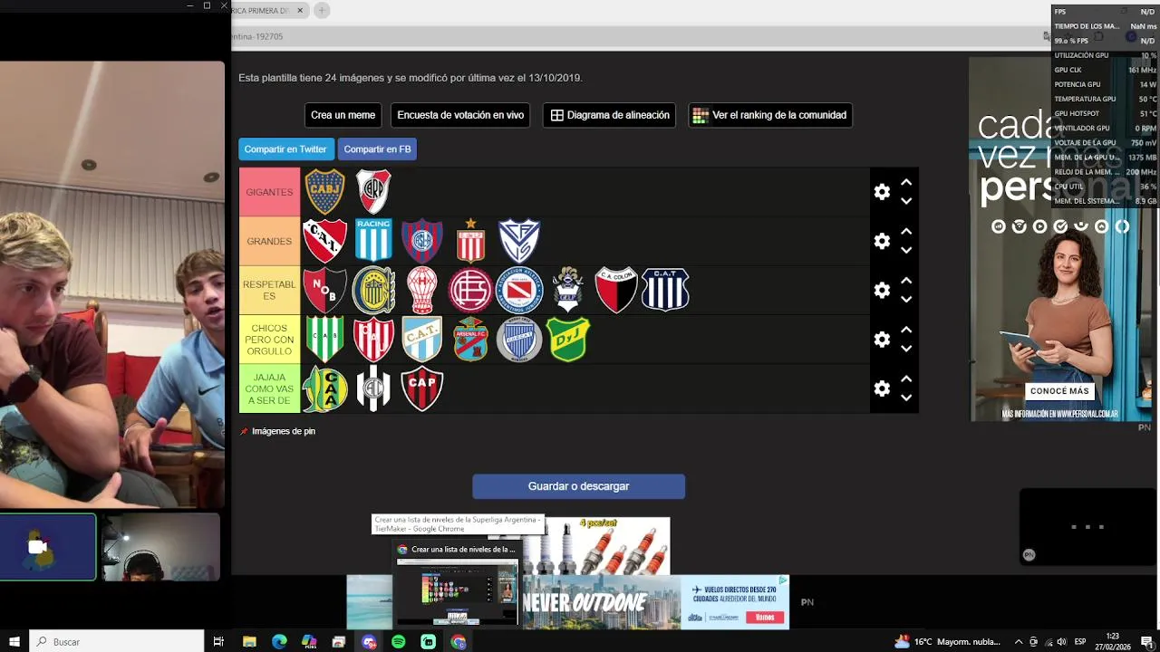1160x652 pixels.
Task: Select the San Lorenzo crest in GRANDES
Action: coord(421,241)
